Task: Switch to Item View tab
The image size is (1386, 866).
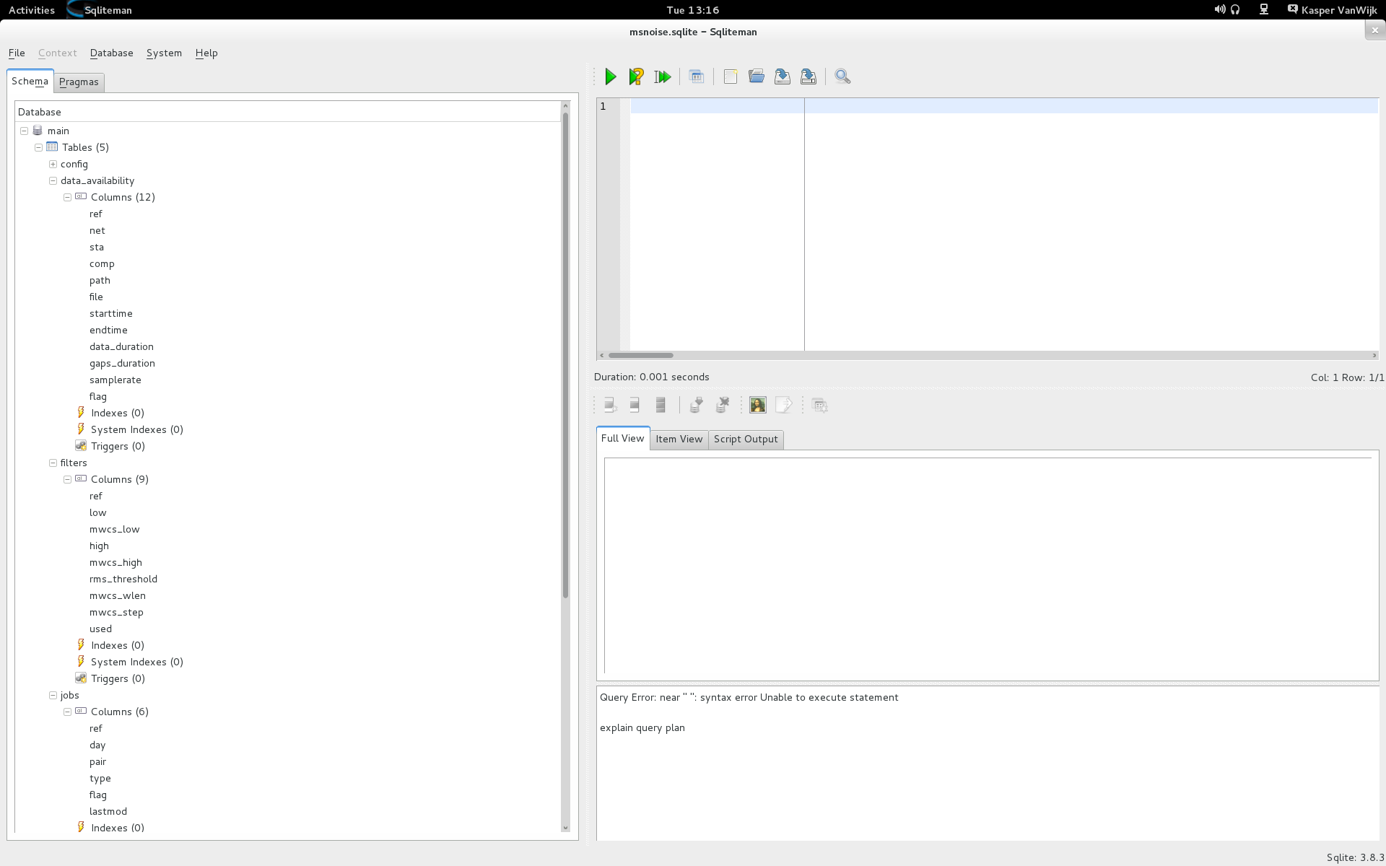Action: coord(679,439)
